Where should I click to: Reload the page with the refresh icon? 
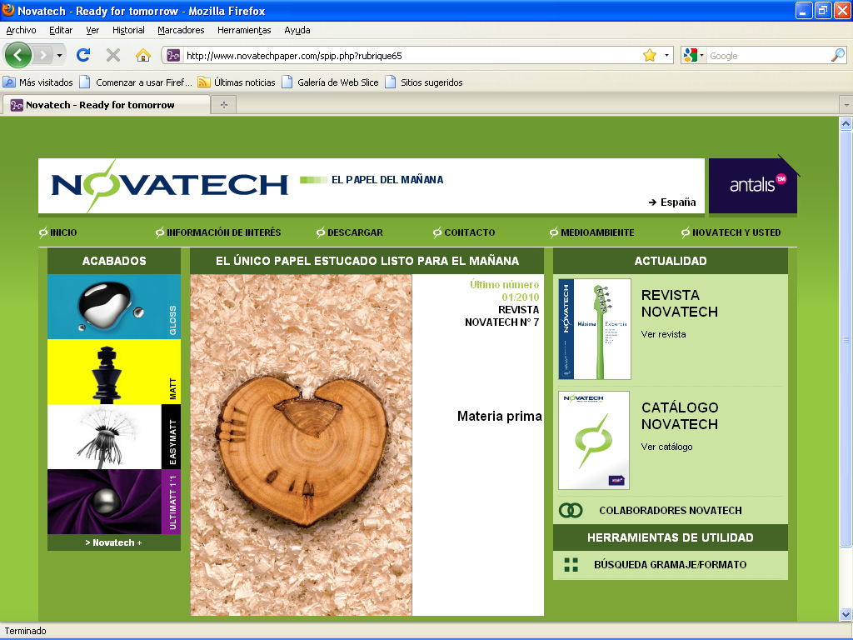[x=83, y=55]
